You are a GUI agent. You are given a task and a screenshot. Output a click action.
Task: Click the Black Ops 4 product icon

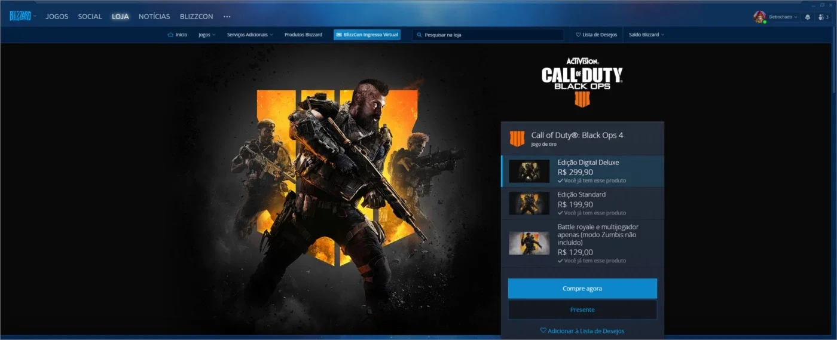pyautogui.click(x=517, y=138)
